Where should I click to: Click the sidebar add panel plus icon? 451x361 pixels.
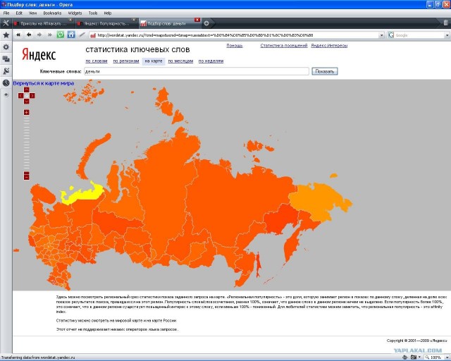tap(6, 94)
